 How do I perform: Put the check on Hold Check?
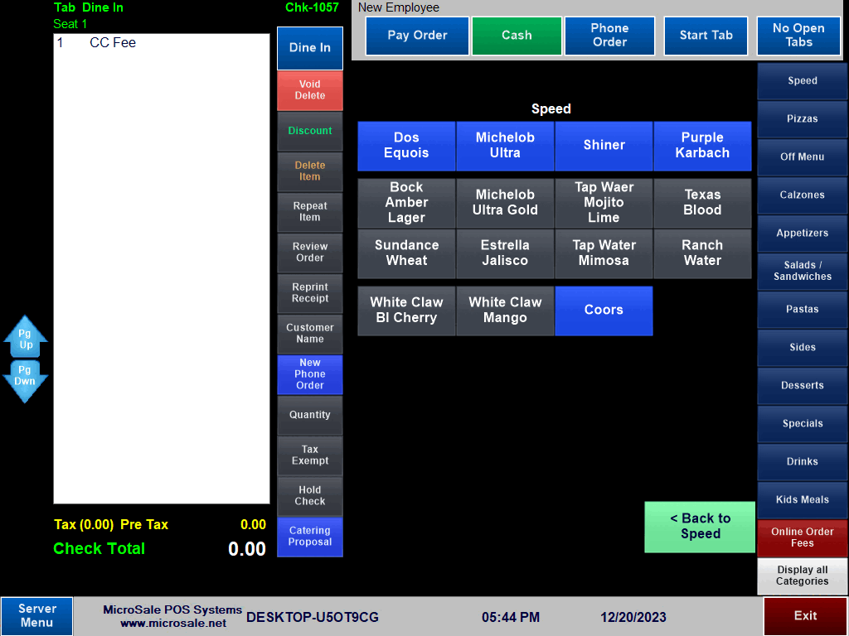coord(309,496)
